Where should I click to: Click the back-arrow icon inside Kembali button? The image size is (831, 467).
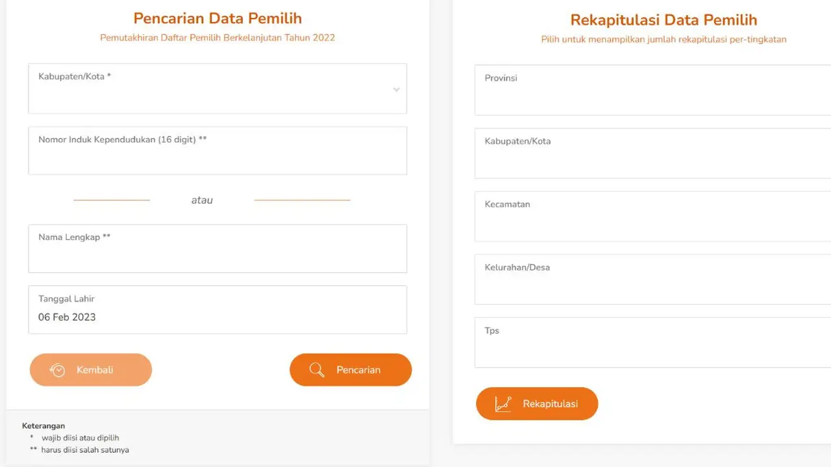[57, 370]
